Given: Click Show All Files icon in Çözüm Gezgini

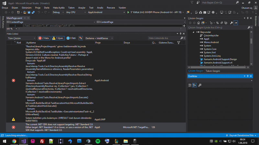Looking at the screenshot, I should [226, 23].
